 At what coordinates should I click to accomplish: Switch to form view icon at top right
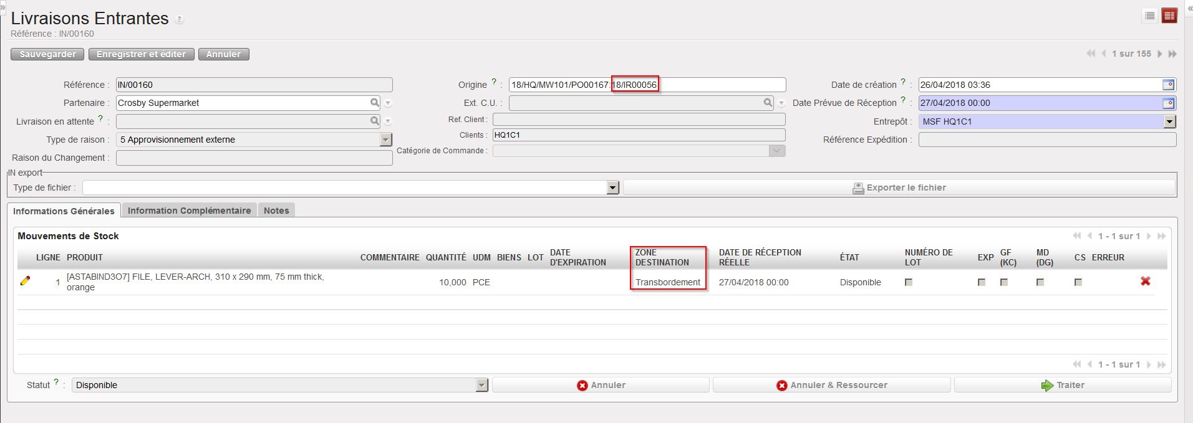click(1169, 16)
